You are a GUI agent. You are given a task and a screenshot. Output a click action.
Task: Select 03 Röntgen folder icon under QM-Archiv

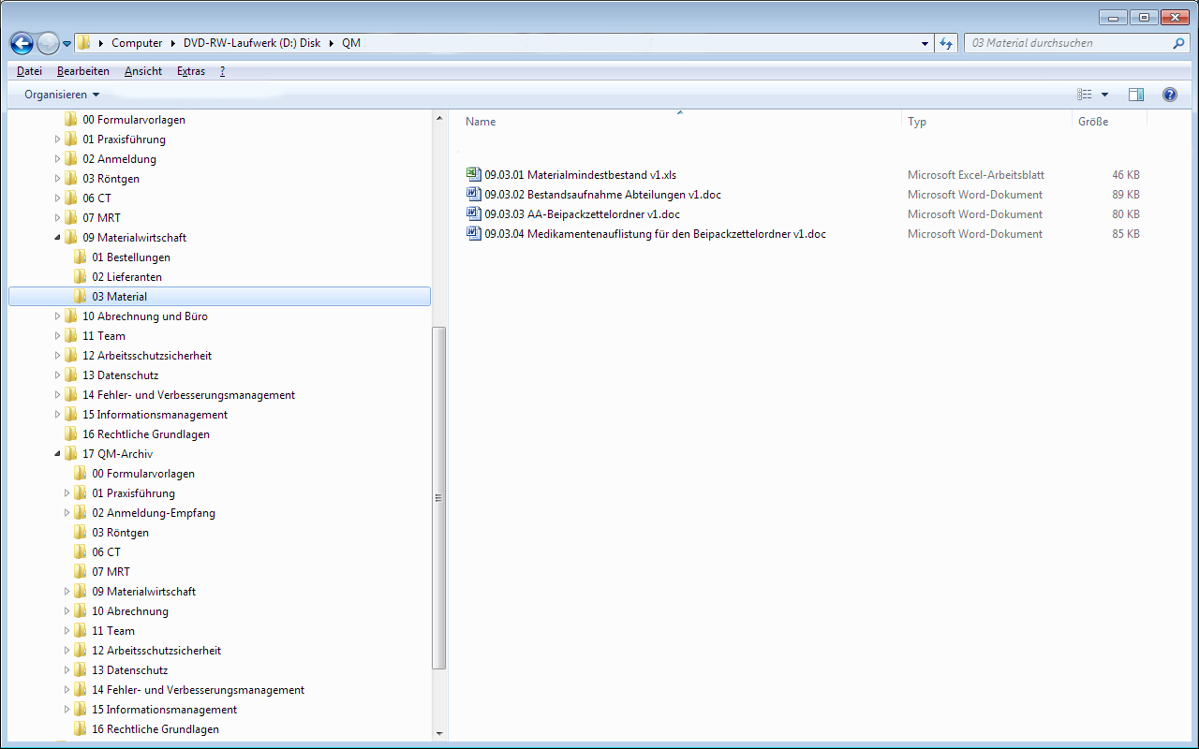point(81,532)
